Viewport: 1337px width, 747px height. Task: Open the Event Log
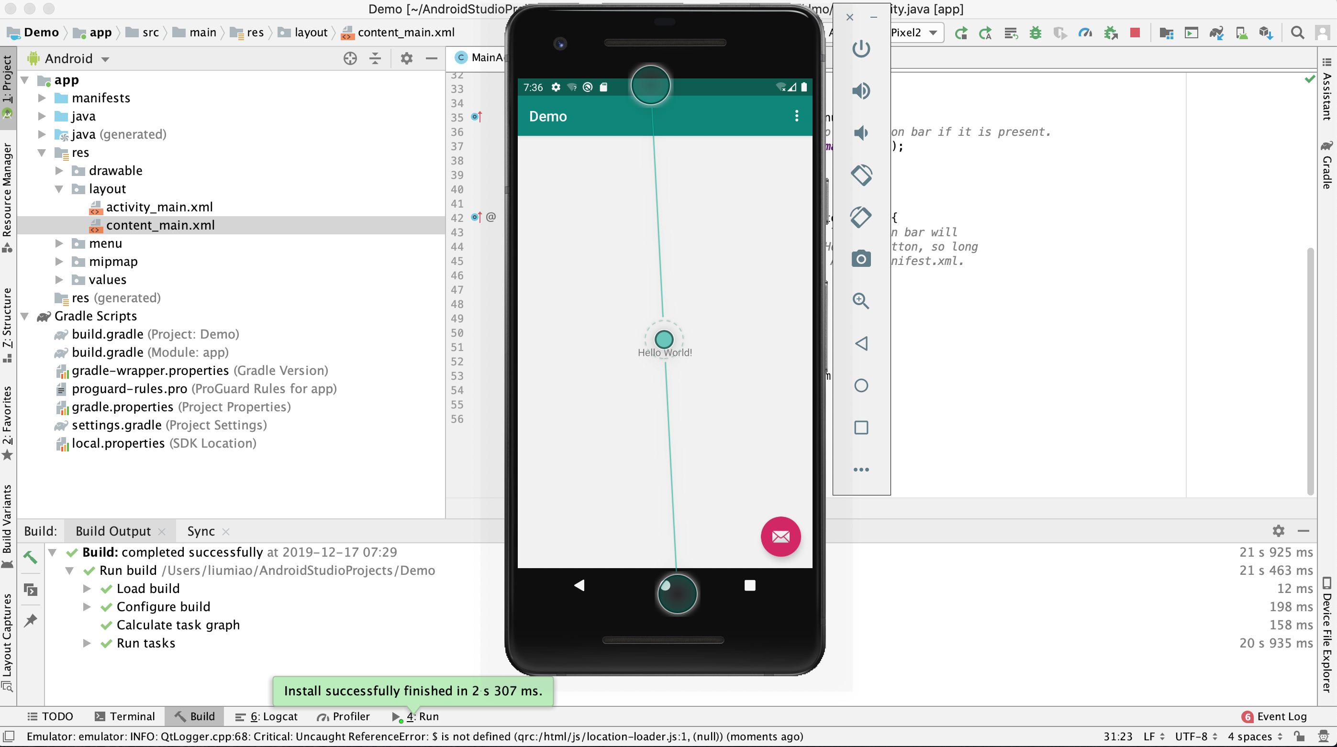pos(1281,716)
